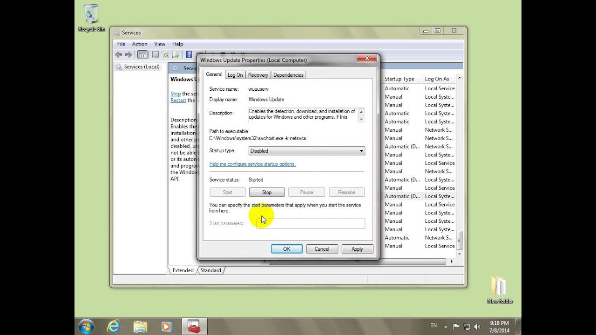
Task: Click the volume speaker tray icon
Action: [478, 327]
